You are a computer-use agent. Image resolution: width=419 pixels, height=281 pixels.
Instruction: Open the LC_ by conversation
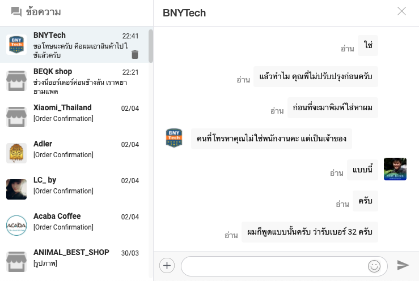tap(77, 185)
